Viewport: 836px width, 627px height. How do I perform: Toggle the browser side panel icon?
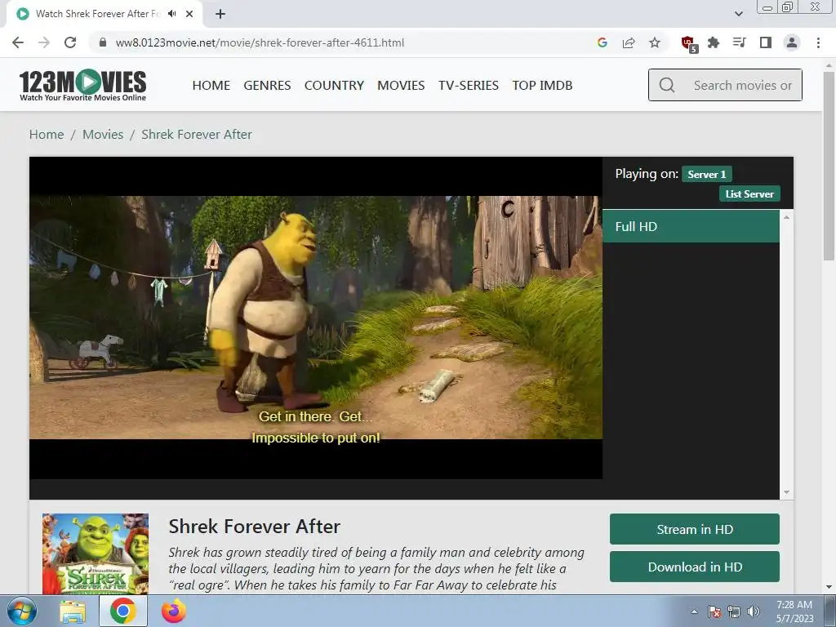[x=766, y=42]
